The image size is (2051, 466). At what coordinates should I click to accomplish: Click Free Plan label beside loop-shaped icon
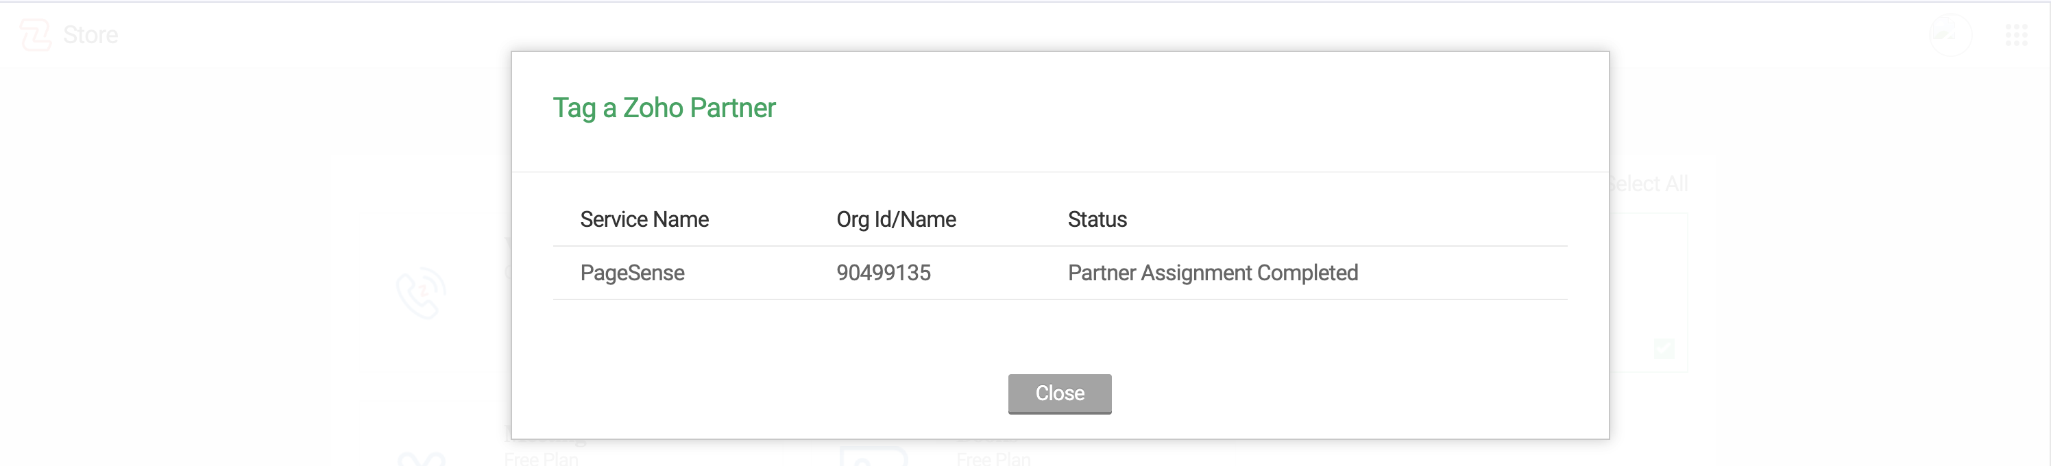point(541,459)
